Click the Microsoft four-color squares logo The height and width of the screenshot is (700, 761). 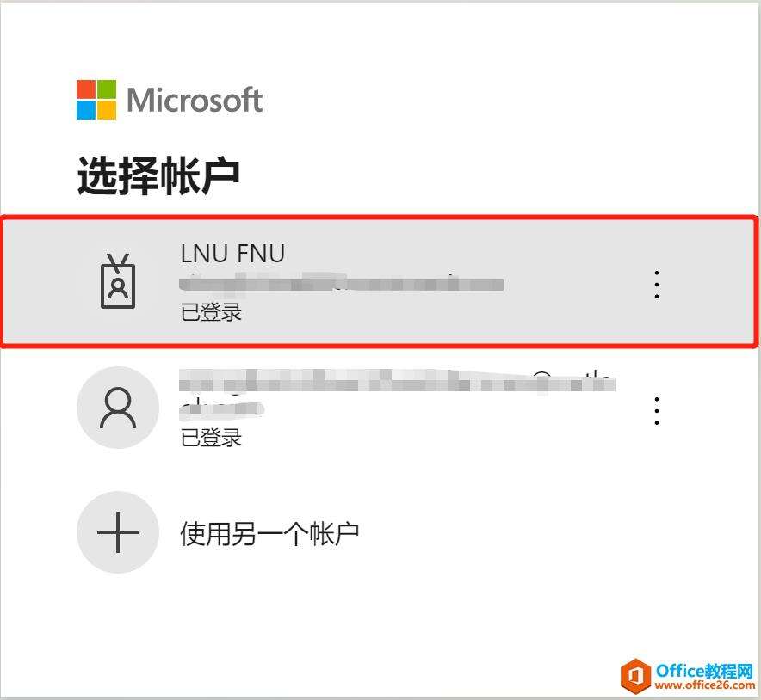click(x=96, y=100)
